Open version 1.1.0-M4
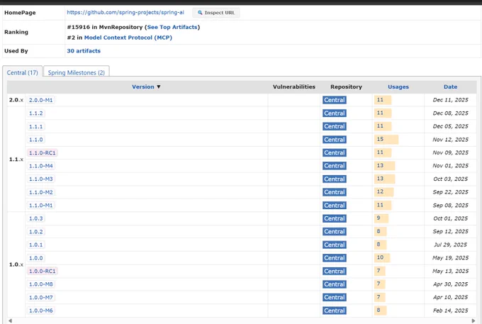482x324 pixels. click(41, 166)
